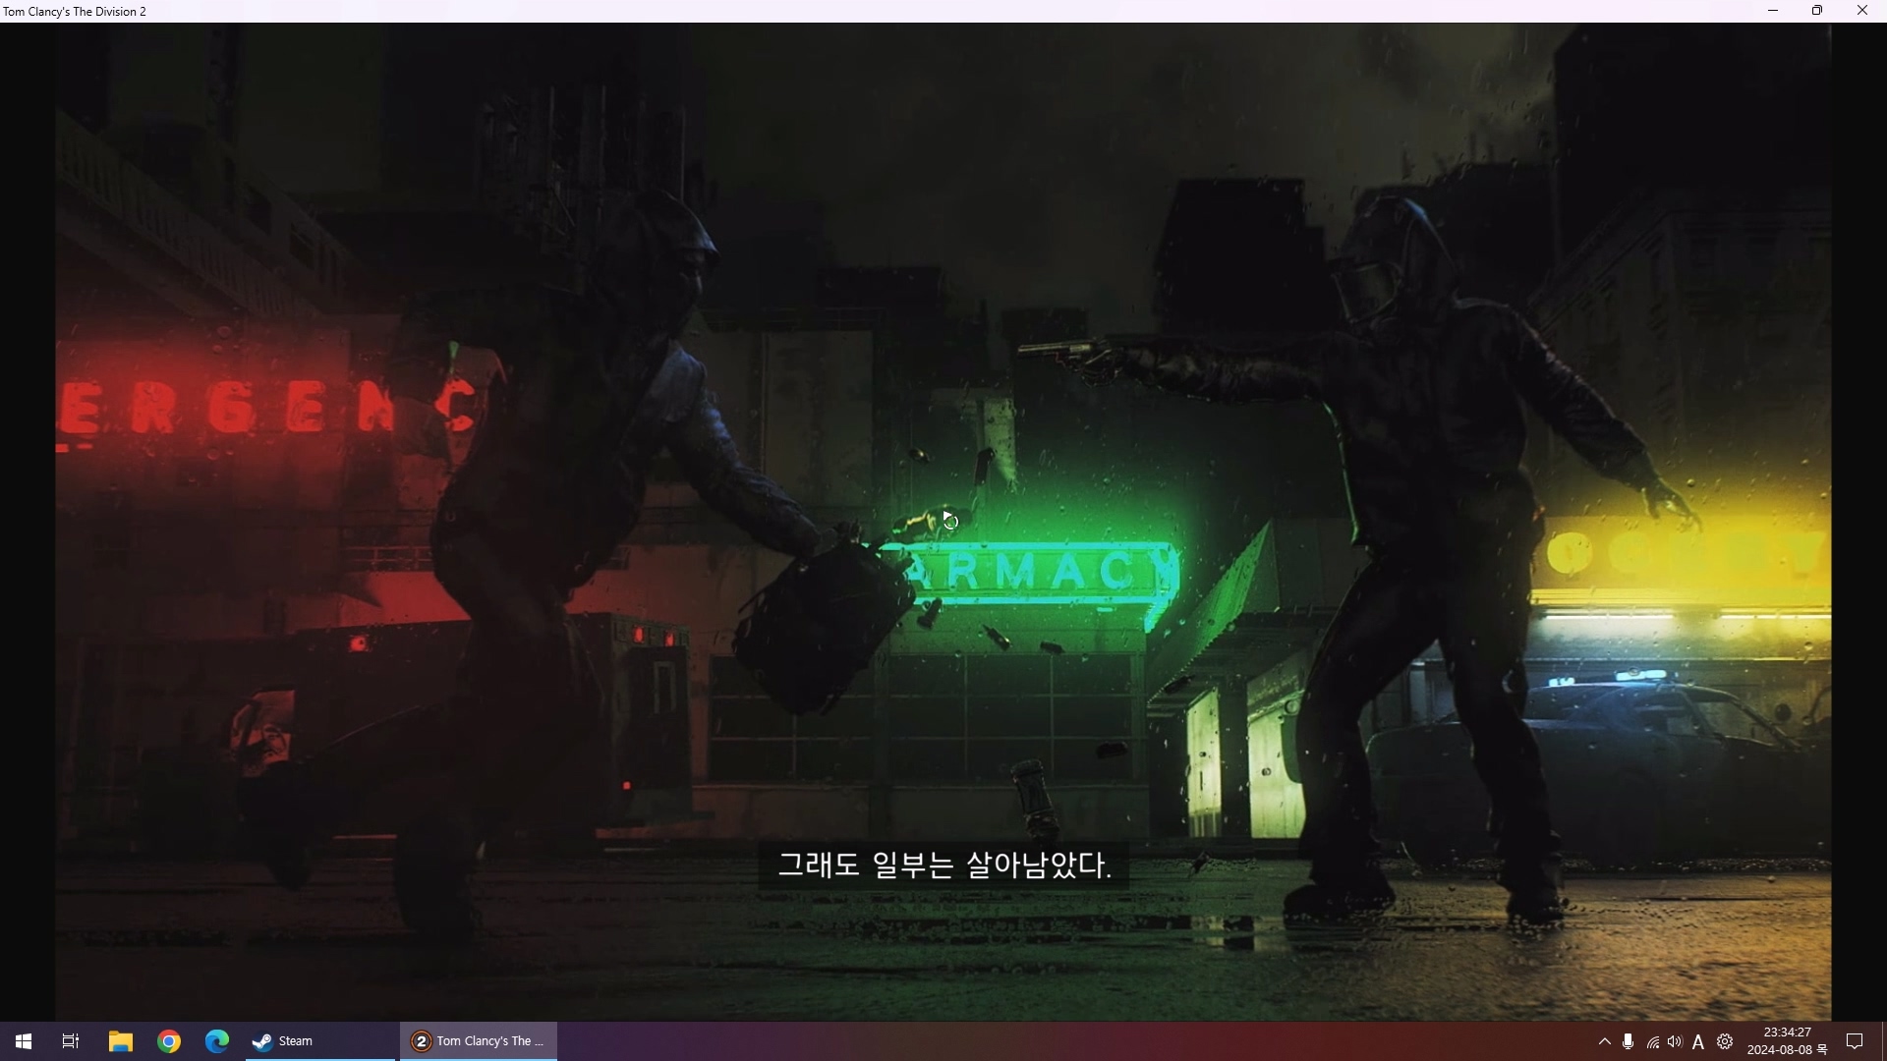
Task: Open the clock and calendar flyout
Action: pyautogui.click(x=1787, y=1041)
